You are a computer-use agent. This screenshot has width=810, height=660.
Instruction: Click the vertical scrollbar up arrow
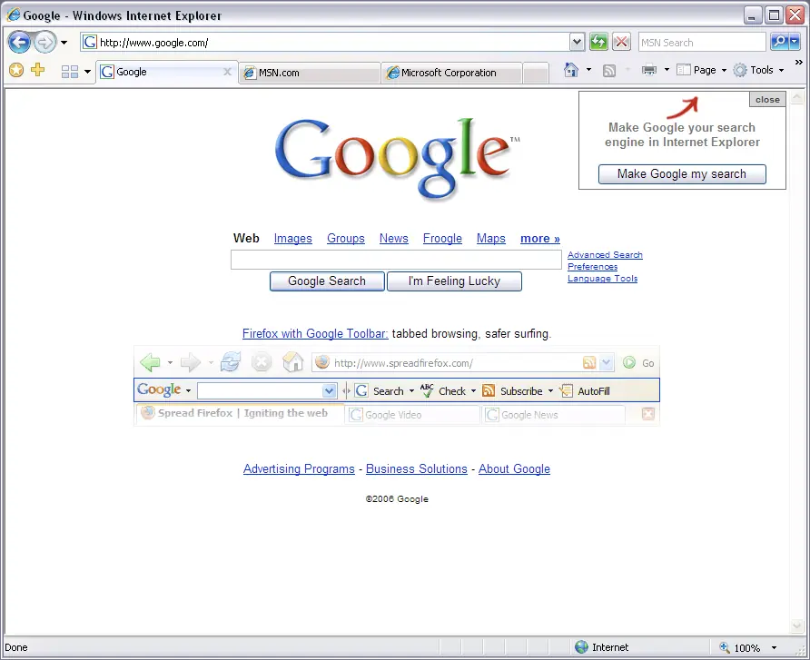tap(797, 97)
